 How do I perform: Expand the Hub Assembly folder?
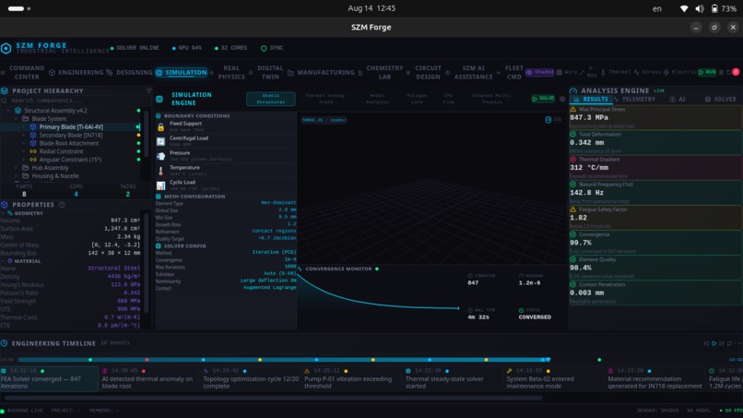point(16,168)
